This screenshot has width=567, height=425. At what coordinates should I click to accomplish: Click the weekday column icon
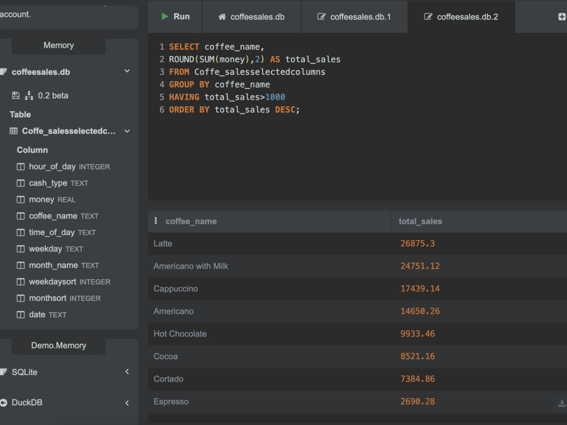click(20, 249)
